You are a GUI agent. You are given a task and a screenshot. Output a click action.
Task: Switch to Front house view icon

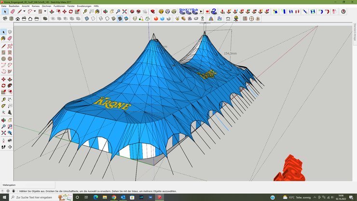(17, 19)
